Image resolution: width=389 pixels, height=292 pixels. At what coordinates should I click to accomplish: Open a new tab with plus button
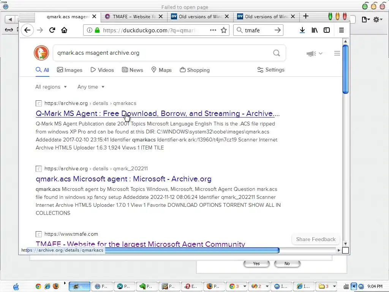pyautogui.click(x=306, y=16)
